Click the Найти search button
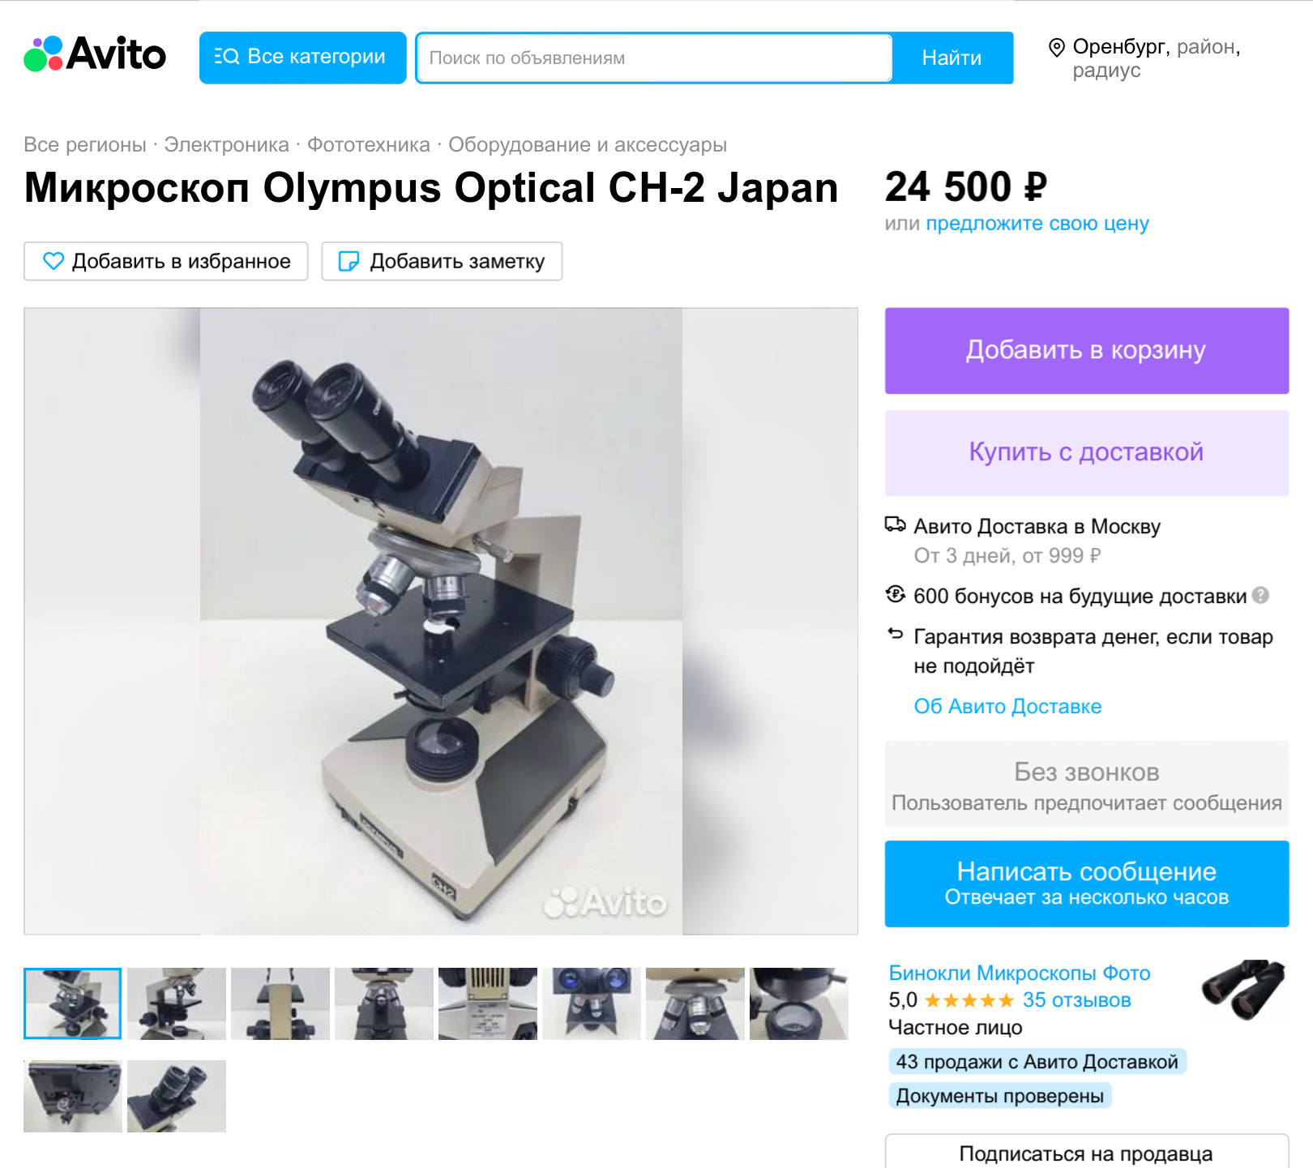 tap(952, 58)
